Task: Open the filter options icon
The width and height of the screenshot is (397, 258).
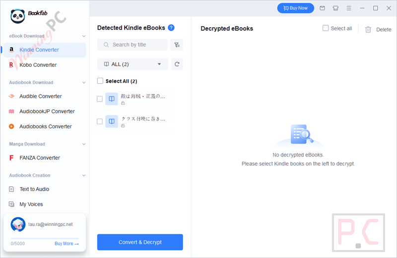Action: pos(177,45)
